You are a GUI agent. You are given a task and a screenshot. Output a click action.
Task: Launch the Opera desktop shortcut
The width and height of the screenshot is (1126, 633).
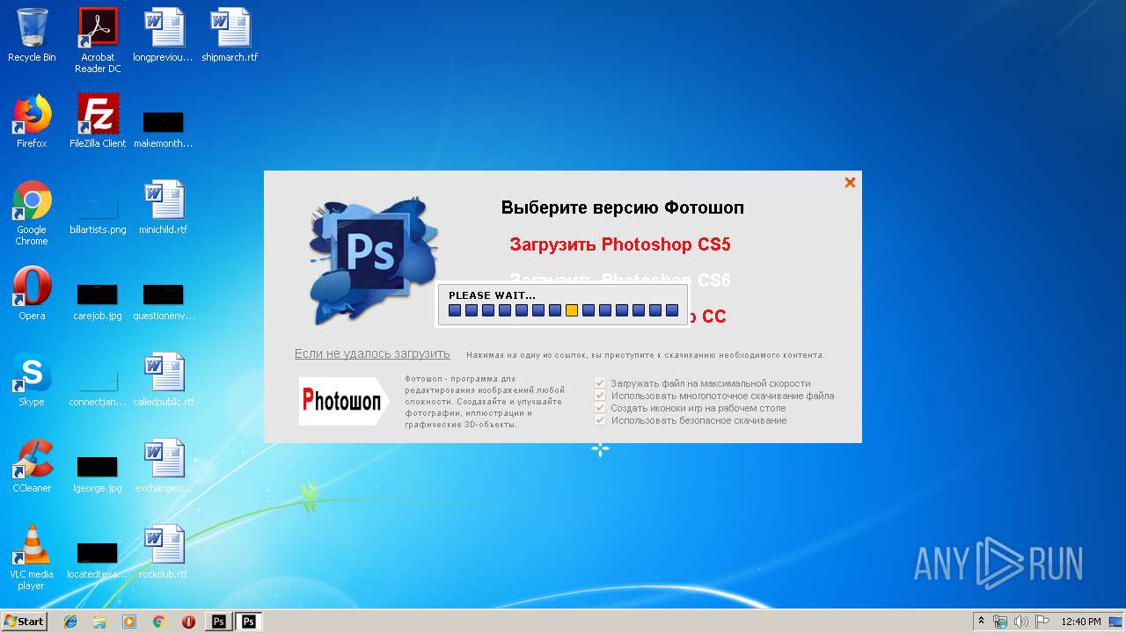32,294
